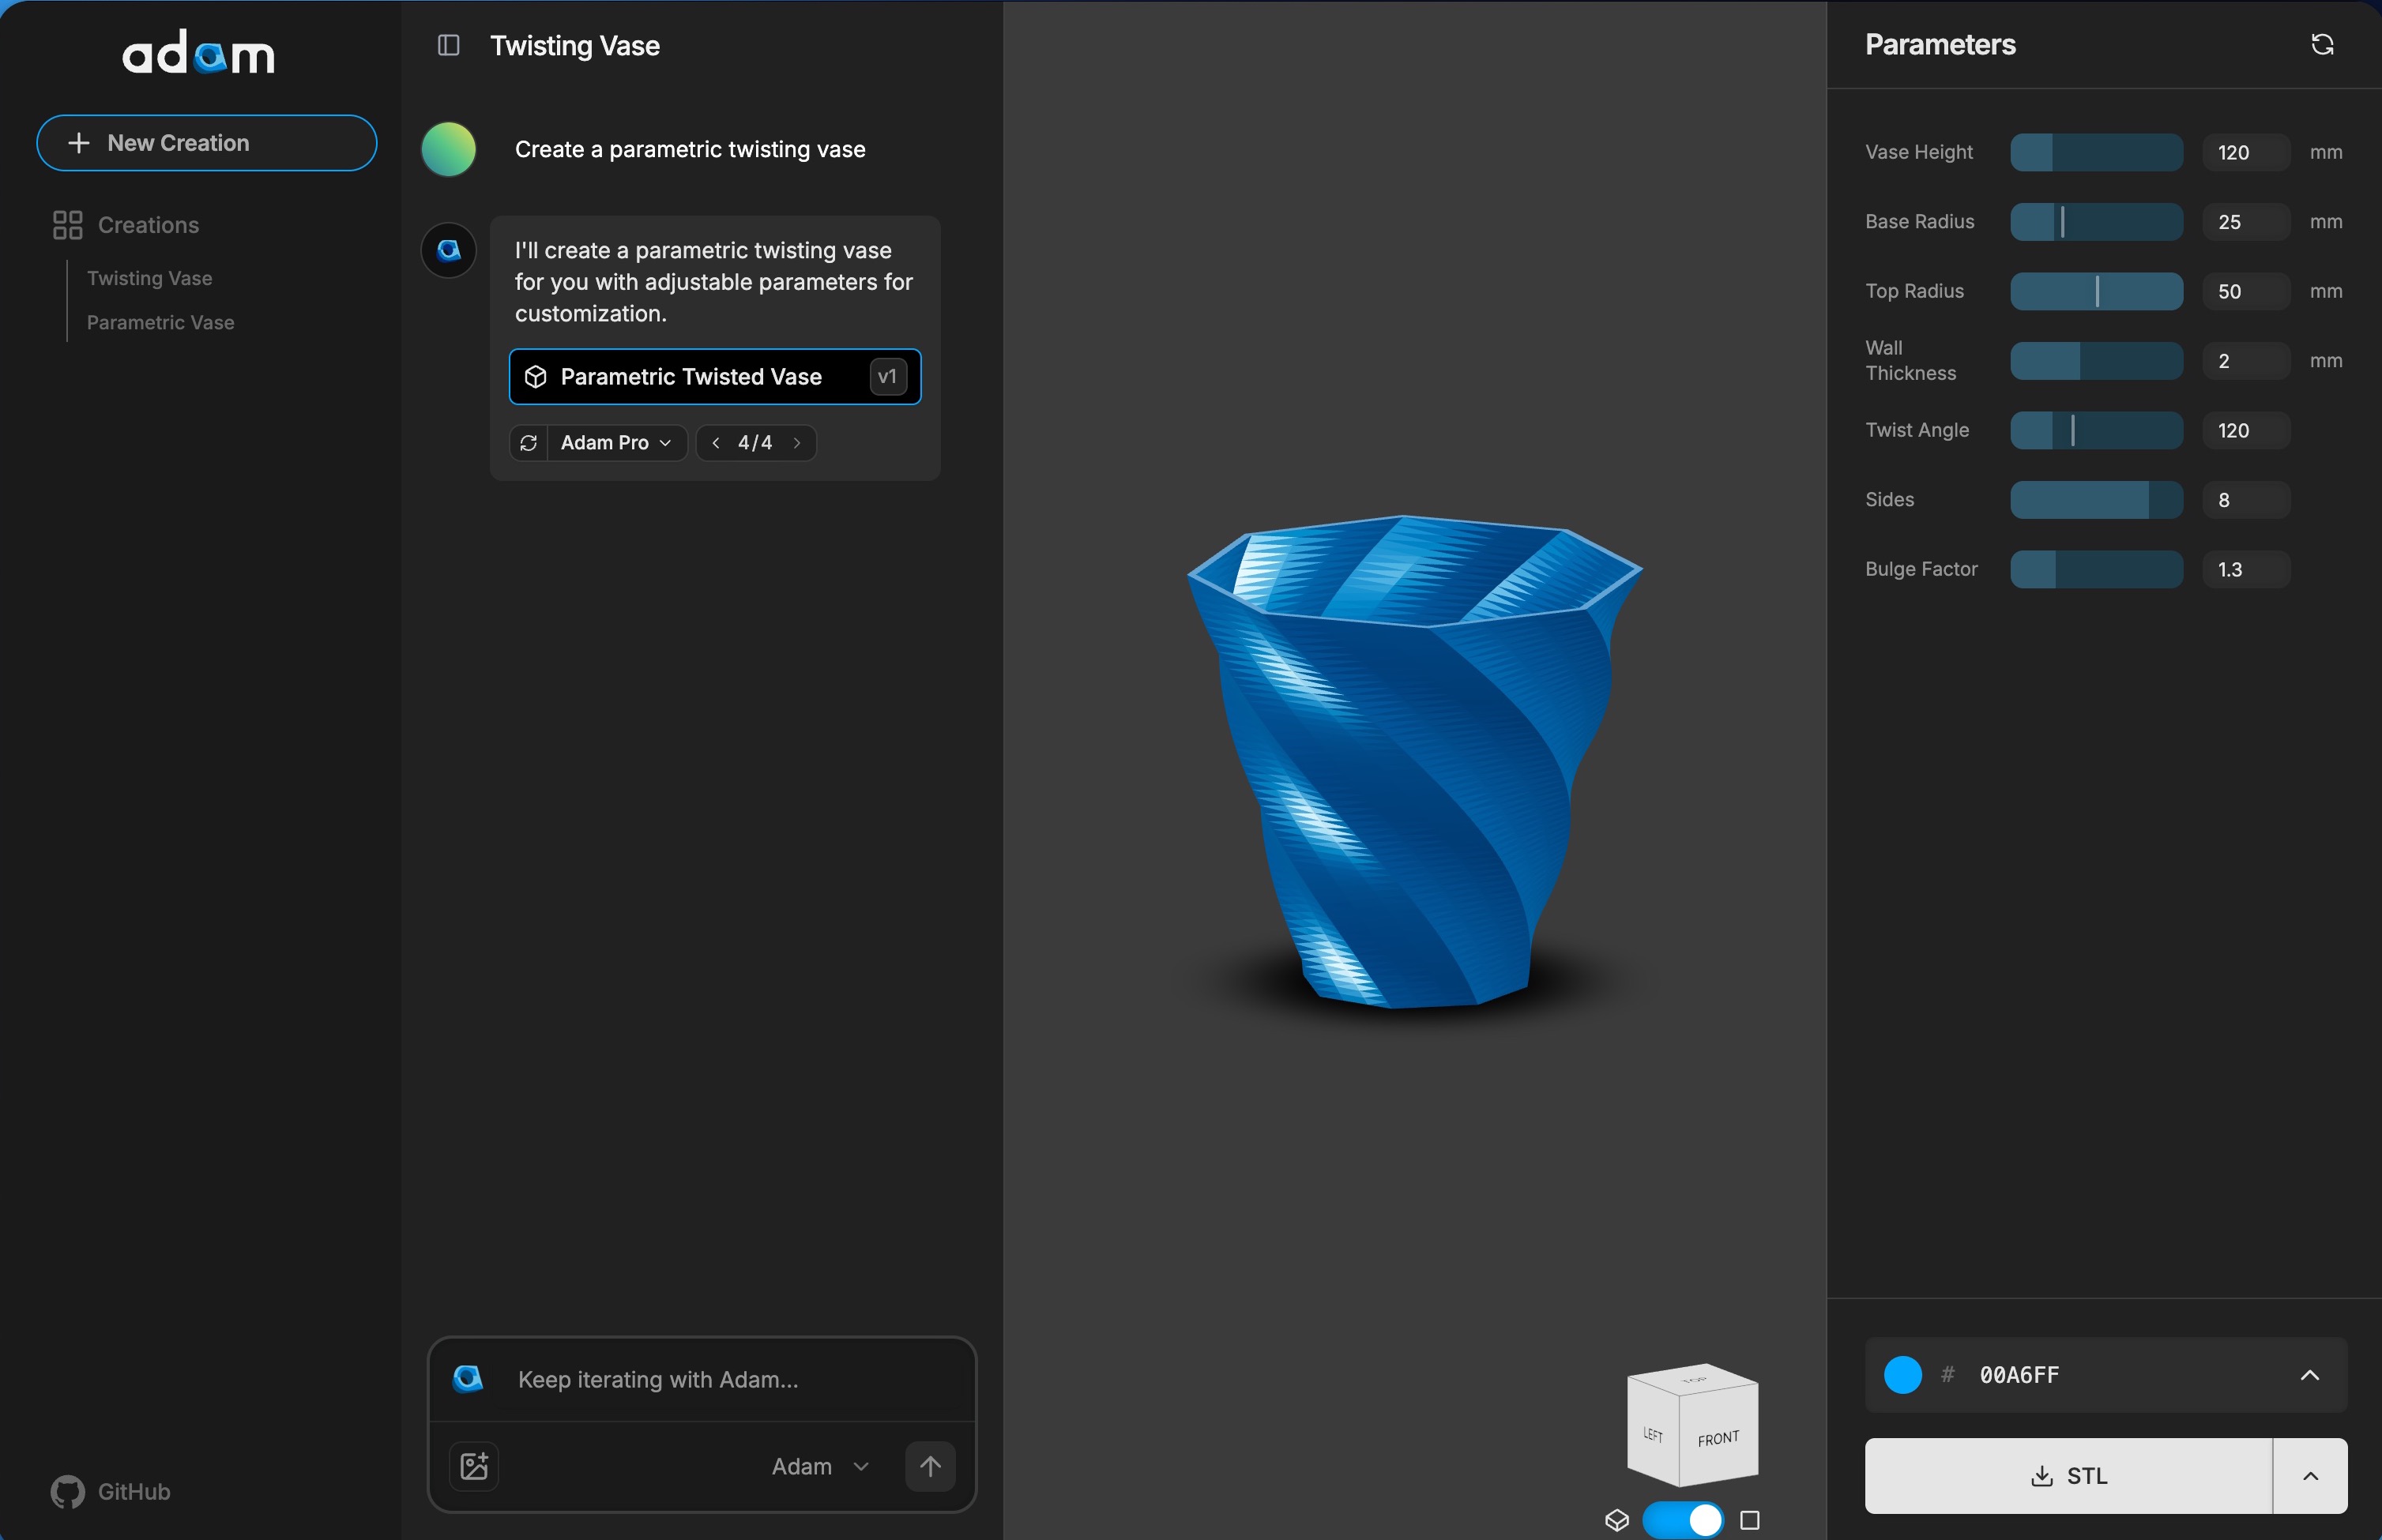Open the Twisting Vase creation
The image size is (2382, 1540).
pyautogui.click(x=149, y=278)
